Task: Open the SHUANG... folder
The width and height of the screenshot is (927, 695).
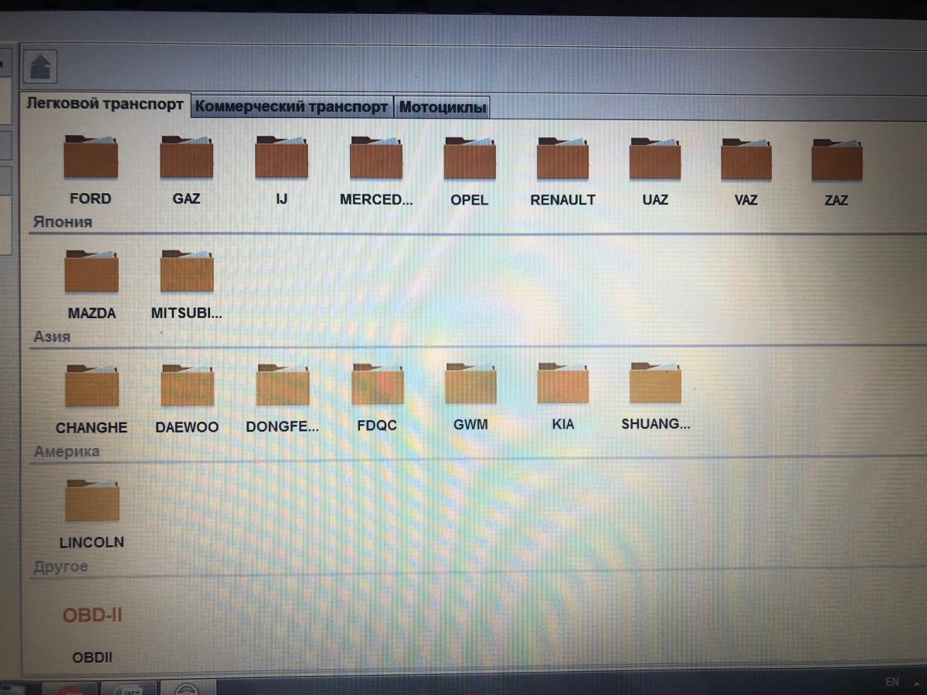Action: tap(655, 382)
